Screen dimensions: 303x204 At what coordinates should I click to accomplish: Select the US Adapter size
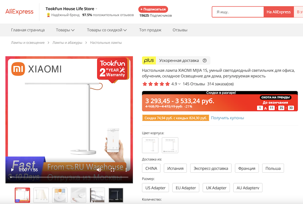(x=155, y=188)
